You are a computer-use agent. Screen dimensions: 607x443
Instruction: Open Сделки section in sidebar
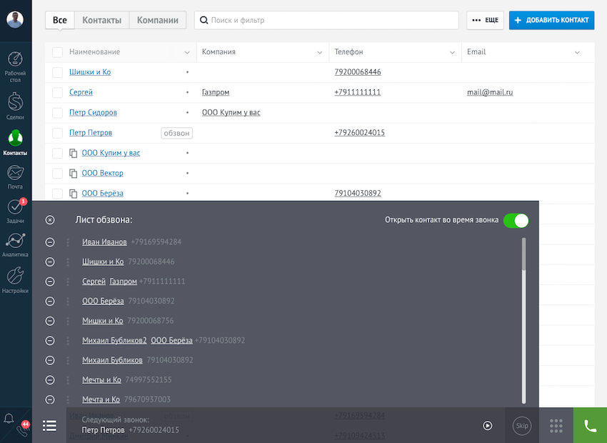click(x=16, y=106)
